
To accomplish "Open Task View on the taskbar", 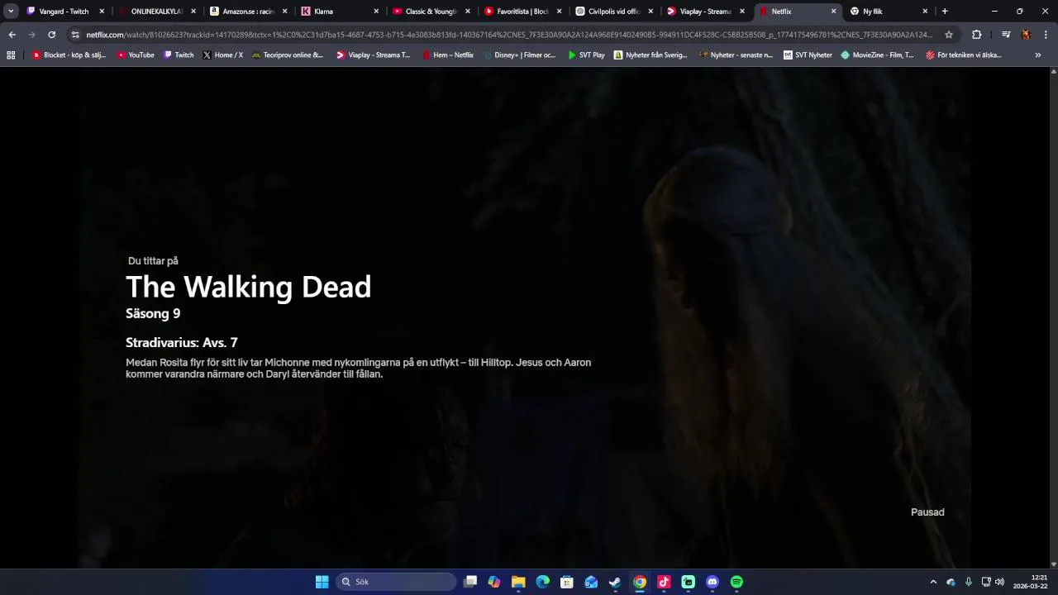I will pyautogui.click(x=470, y=582).
